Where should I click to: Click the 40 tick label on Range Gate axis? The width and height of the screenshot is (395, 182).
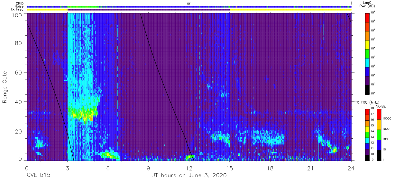pyautogui.click(x=19, y=102)
